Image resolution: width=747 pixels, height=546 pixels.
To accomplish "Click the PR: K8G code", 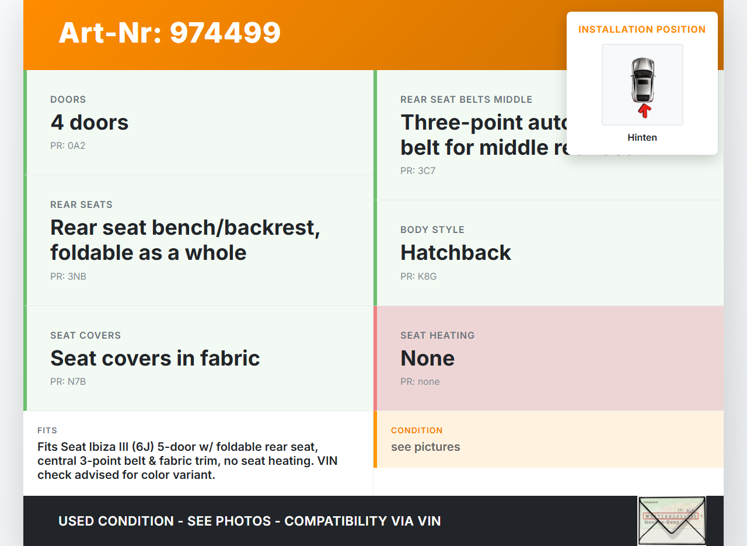I will click(418, 276).
